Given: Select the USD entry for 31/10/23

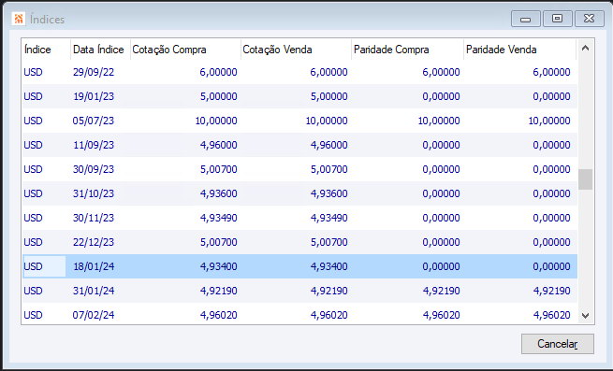Looking at the screenshot, I should (299, 193).
